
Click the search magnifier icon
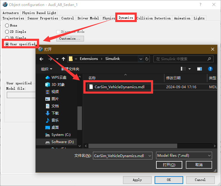coord(209,59)
